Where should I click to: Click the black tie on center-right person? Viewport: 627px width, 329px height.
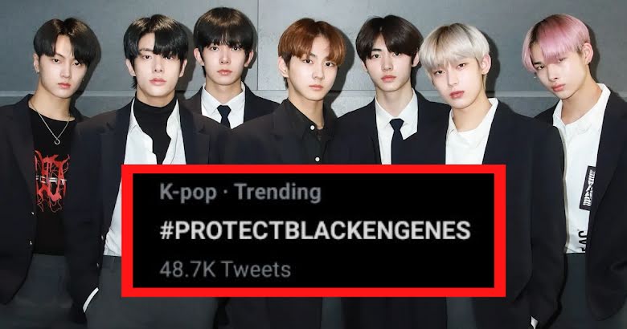point(396,140)
